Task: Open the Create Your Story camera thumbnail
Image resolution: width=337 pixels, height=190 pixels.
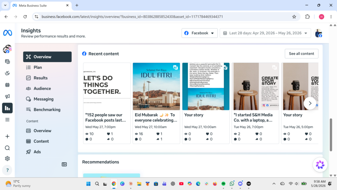Action: (255, 86)
